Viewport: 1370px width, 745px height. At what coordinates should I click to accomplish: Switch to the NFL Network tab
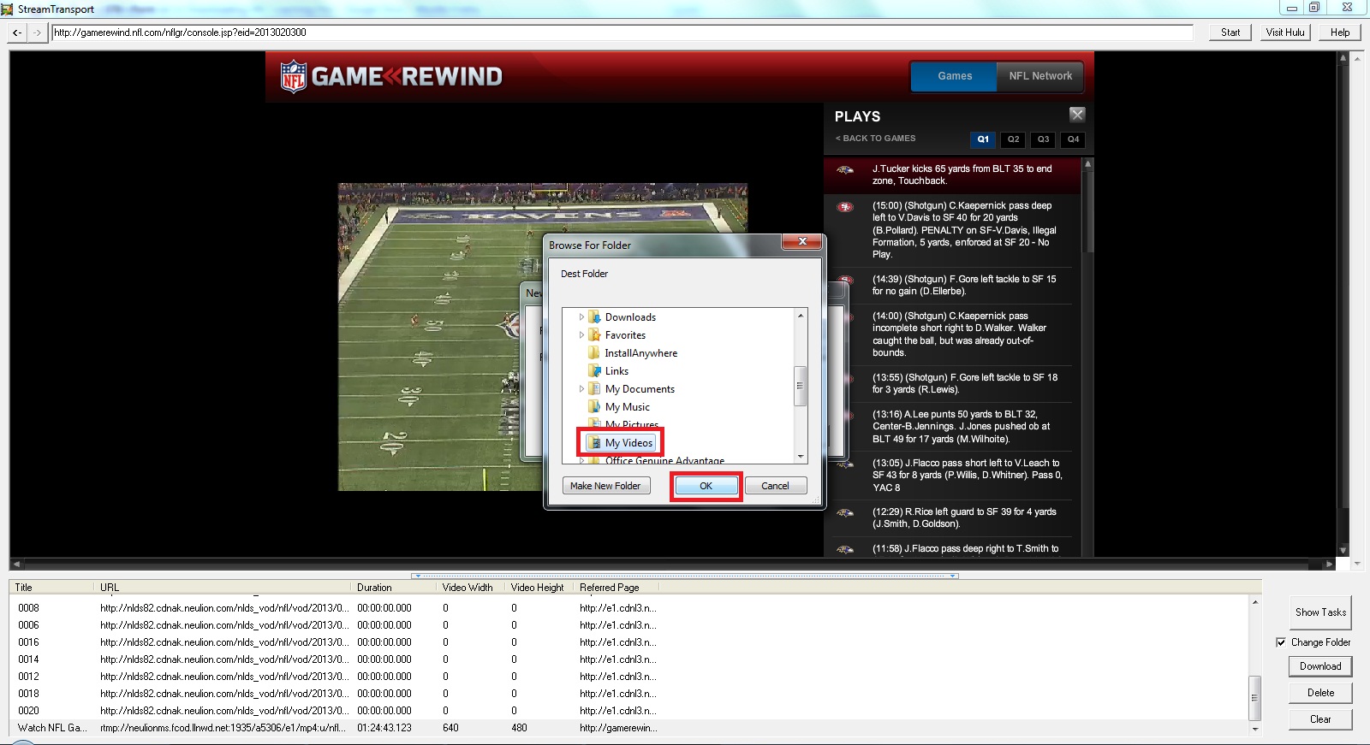click(x=1040, y=76)
